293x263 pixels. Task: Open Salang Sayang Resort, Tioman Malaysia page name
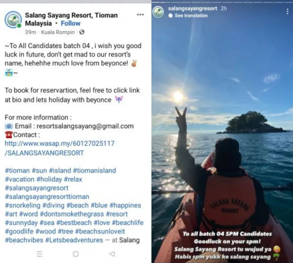click(71, 19)
